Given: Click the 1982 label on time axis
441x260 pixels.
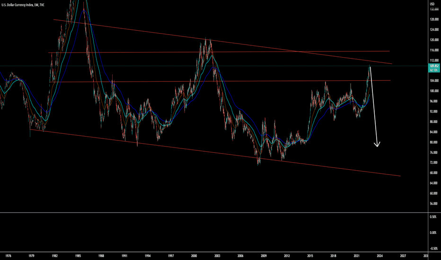Looking at the screenshot, I should pos(55,256).
